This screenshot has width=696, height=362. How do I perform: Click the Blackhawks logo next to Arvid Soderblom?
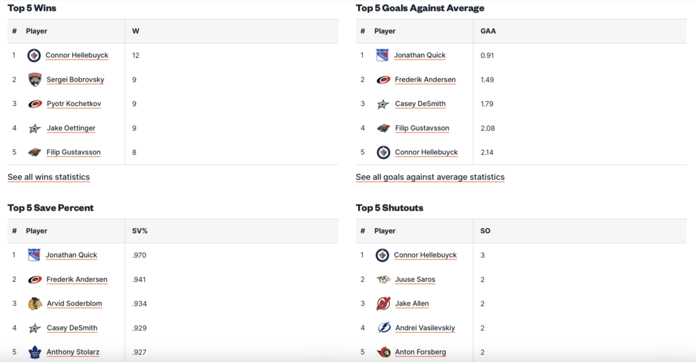click(x=35, y=304)
